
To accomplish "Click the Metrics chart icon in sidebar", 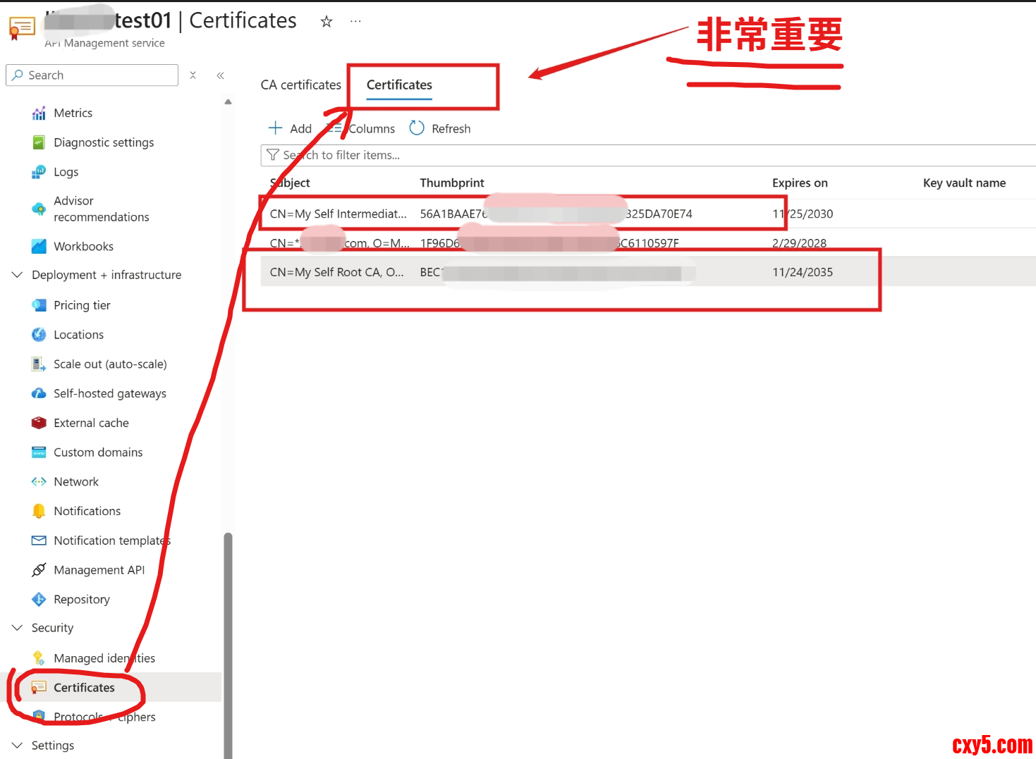I will point(39,113).
